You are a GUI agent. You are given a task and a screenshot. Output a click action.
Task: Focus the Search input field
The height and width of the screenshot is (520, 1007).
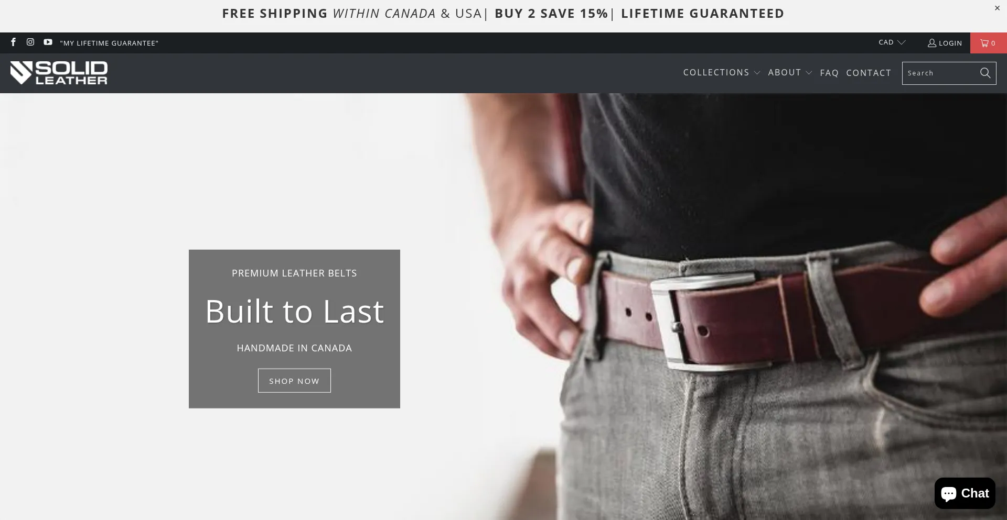939,73
